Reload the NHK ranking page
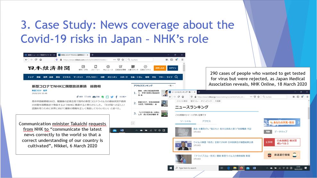 (179, 97)
